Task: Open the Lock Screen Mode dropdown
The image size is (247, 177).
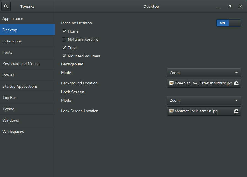Action: click(204, 100)
